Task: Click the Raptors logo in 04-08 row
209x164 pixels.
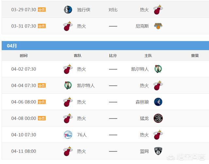Action: pos(158,118)
